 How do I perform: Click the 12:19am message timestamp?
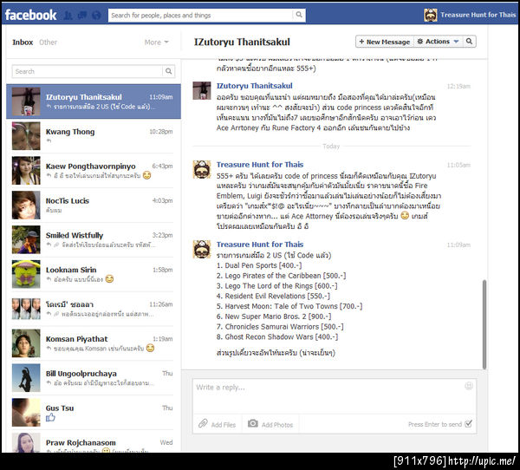click(x=458, y=87)
